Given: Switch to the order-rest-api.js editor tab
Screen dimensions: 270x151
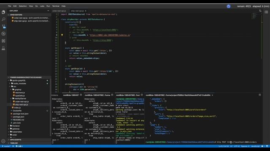Looking at the screenshot, I should [59, 11].
